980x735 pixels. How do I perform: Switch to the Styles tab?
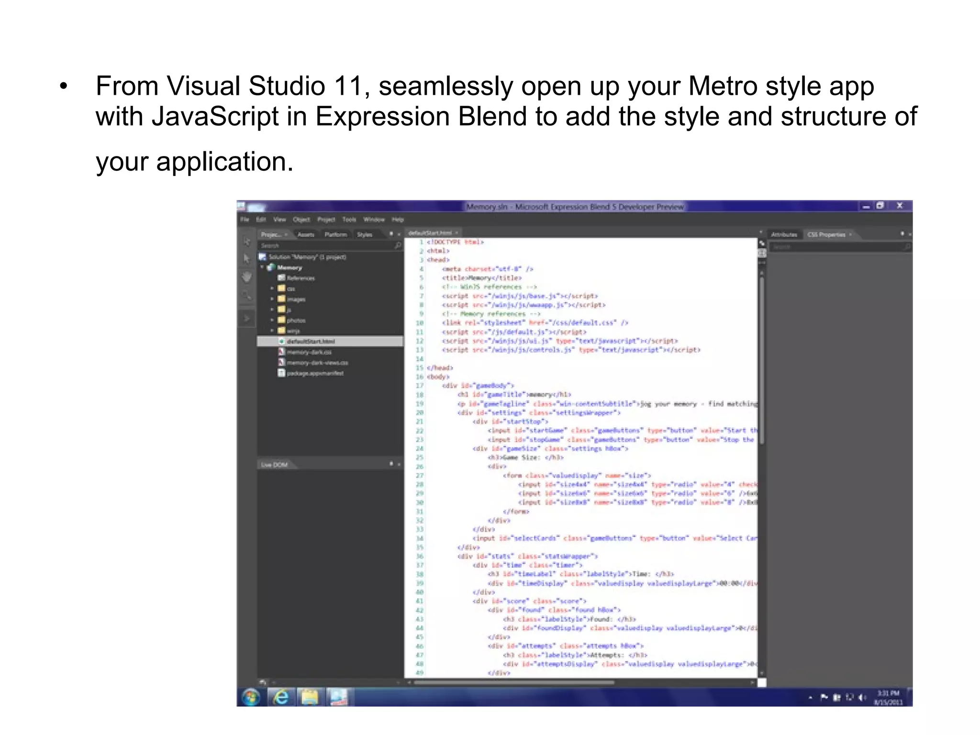pyautogui.click(x=365, y=234)
